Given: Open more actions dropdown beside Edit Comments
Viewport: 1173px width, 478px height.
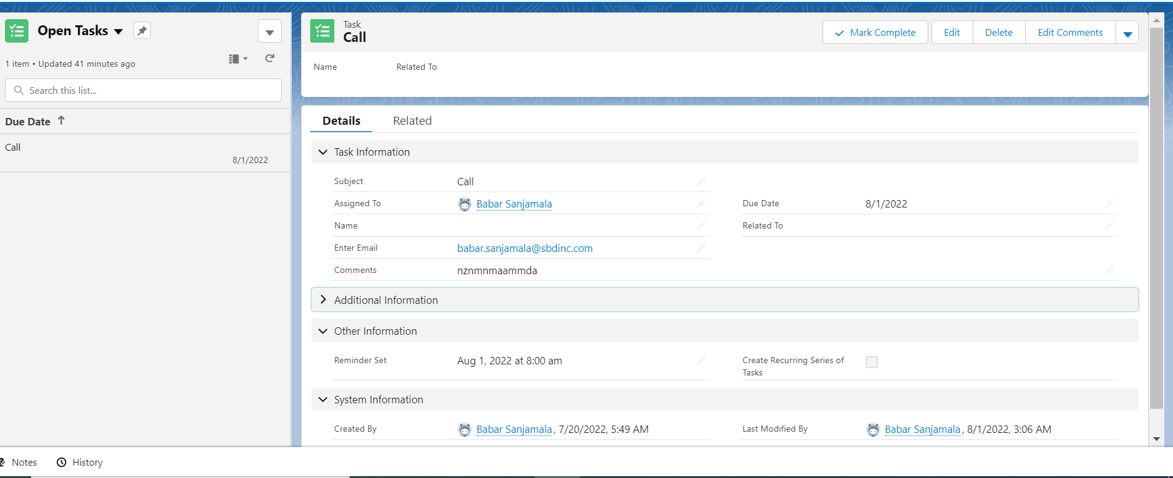Looking at the screenshot, I should (x=1127, y=33).
